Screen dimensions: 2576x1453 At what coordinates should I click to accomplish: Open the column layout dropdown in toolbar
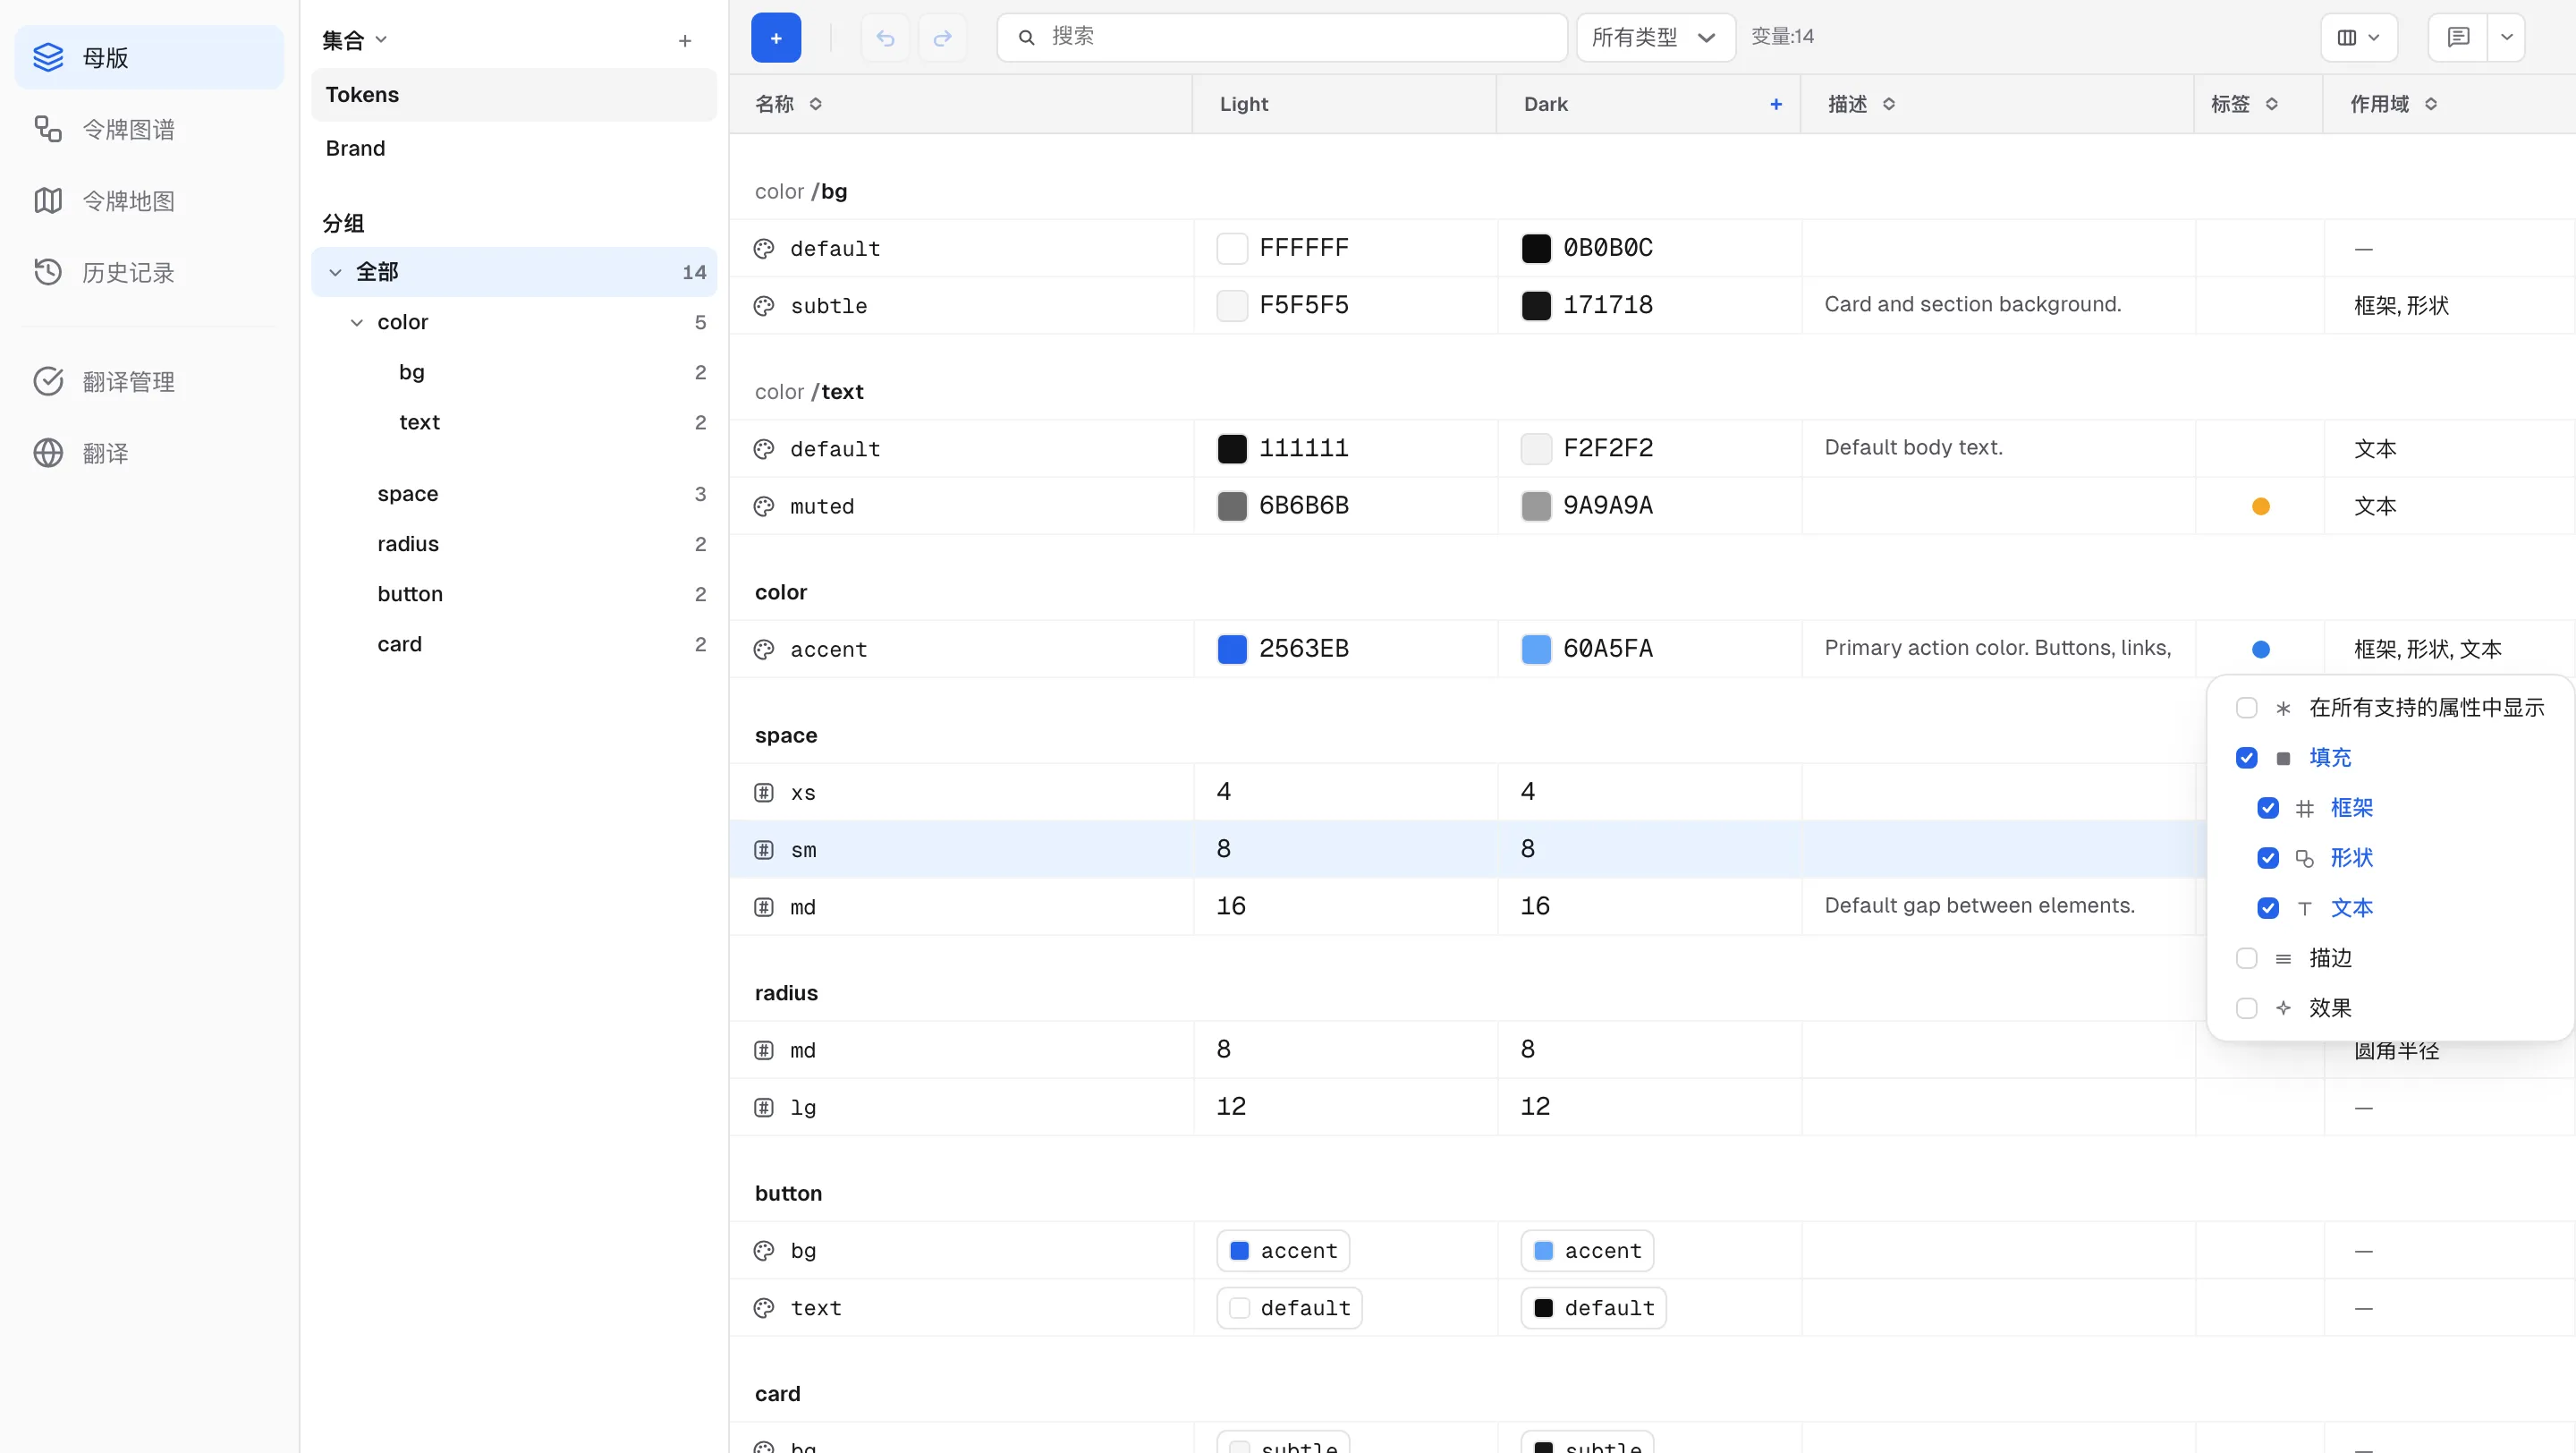click(2358, 38)
